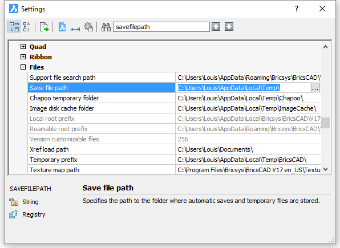Collapse the Files category
Screen dimensions: 340x248
[x=23, y=67]
